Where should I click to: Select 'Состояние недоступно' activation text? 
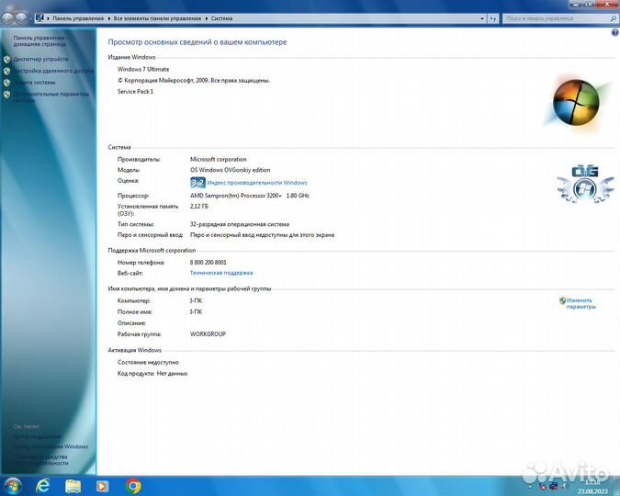148,362
